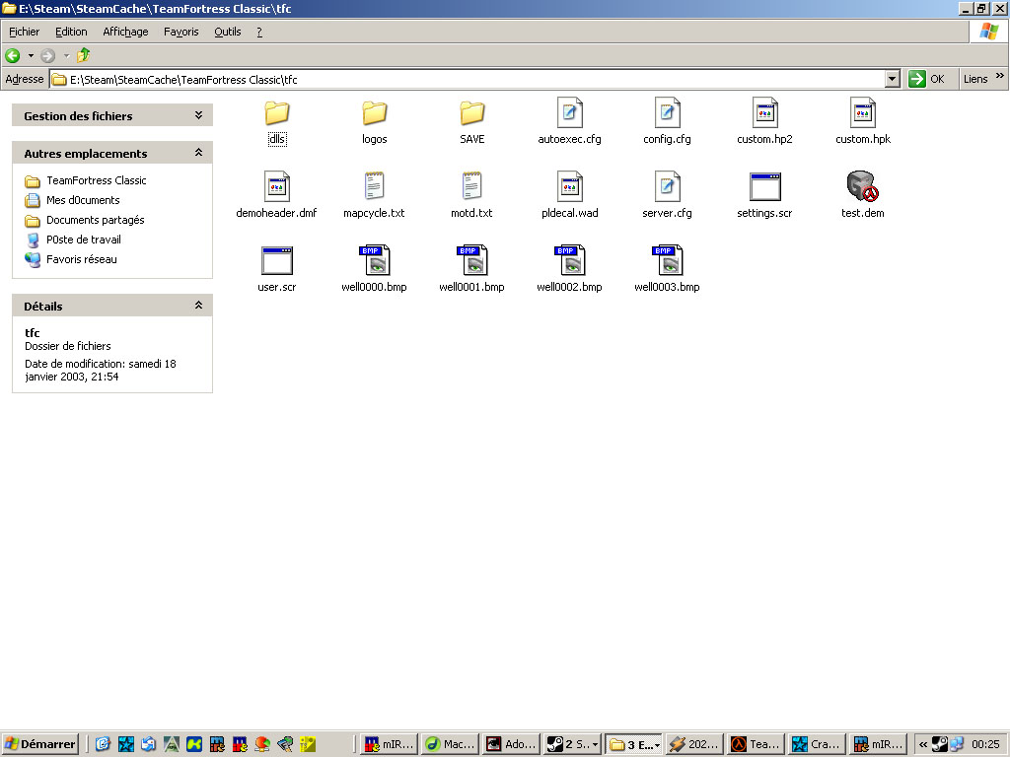Switch to the Ado… taskbar window
This screenshot has height=757, width=1010.
tap(512, 744)
